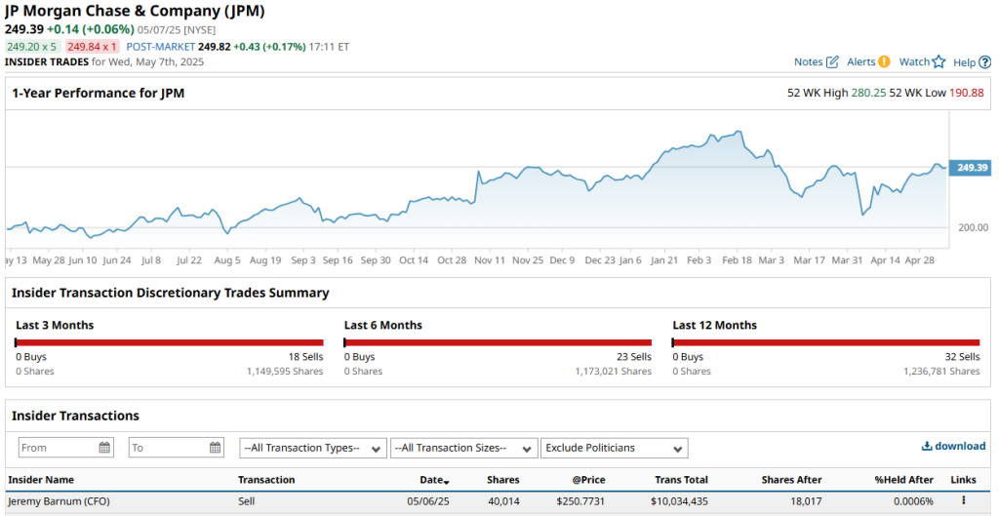Screen dimensions: 999x516
Task: Click the orange Alerts exclamation icon
Action: [x=884, y=61]
